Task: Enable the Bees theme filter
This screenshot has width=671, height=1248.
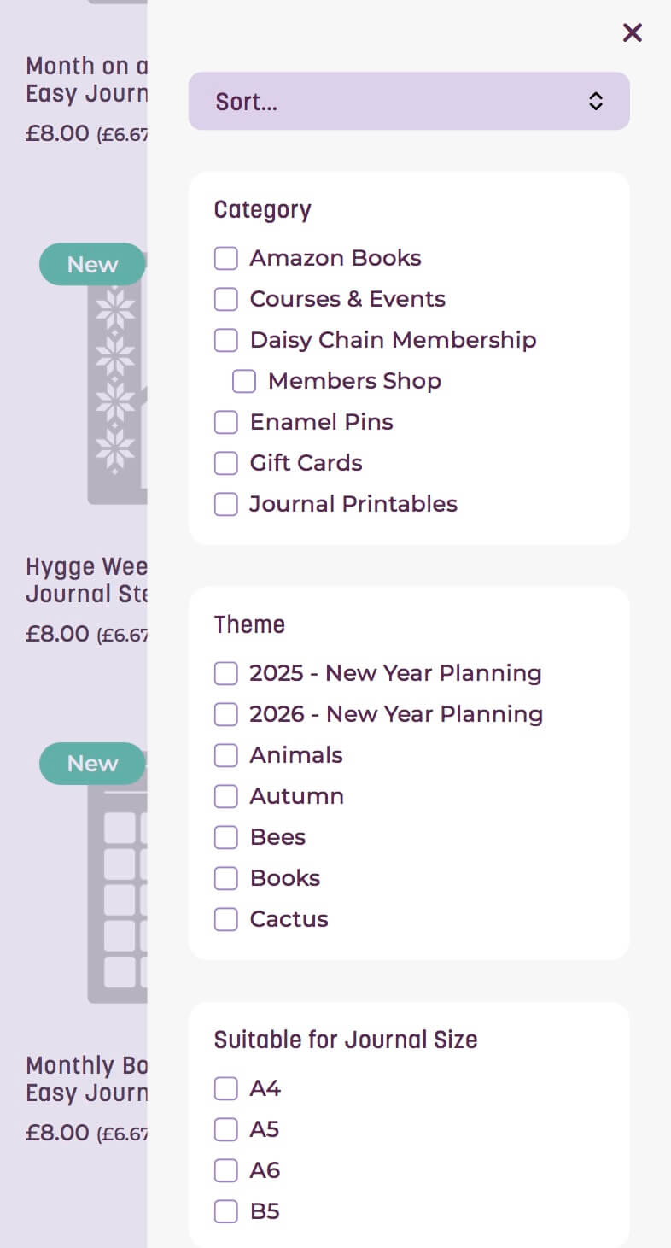Action: coord(226,837)
